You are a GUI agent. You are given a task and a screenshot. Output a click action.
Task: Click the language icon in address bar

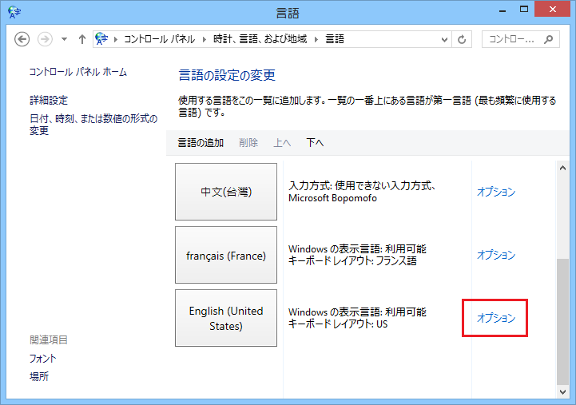point(103,39)
